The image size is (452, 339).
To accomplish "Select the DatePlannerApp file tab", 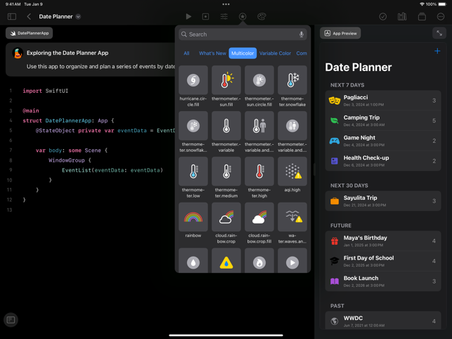I will [29, 33].
